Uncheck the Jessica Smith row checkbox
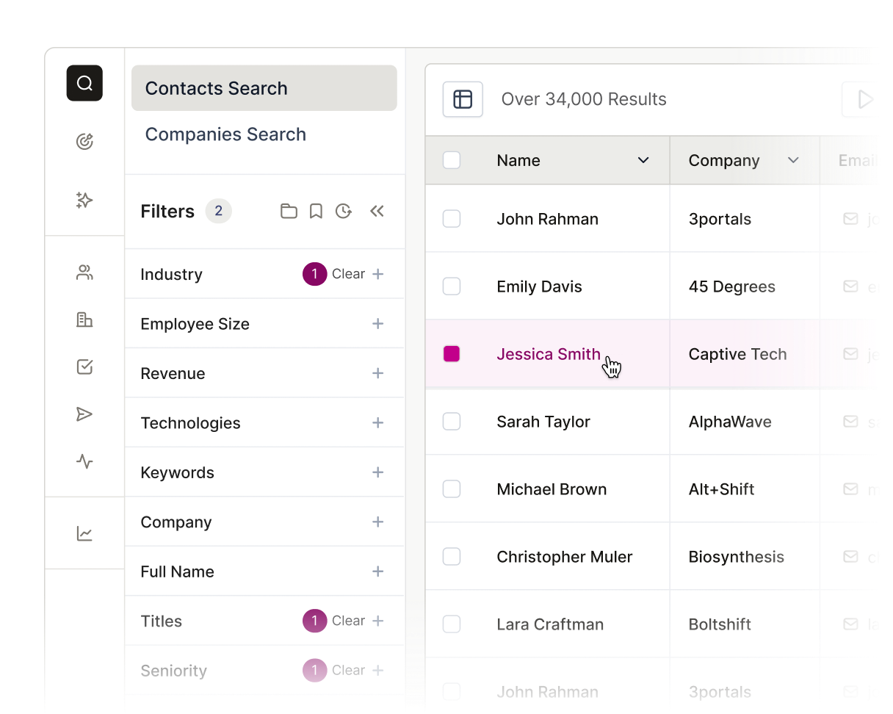 pyautogui.click(x=452, y=353)
